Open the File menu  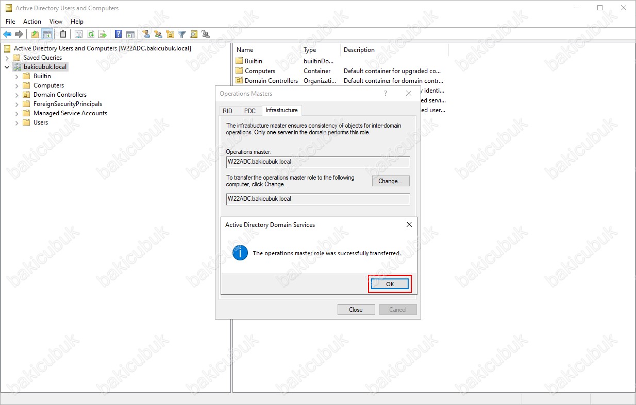(x=10, y=22)
